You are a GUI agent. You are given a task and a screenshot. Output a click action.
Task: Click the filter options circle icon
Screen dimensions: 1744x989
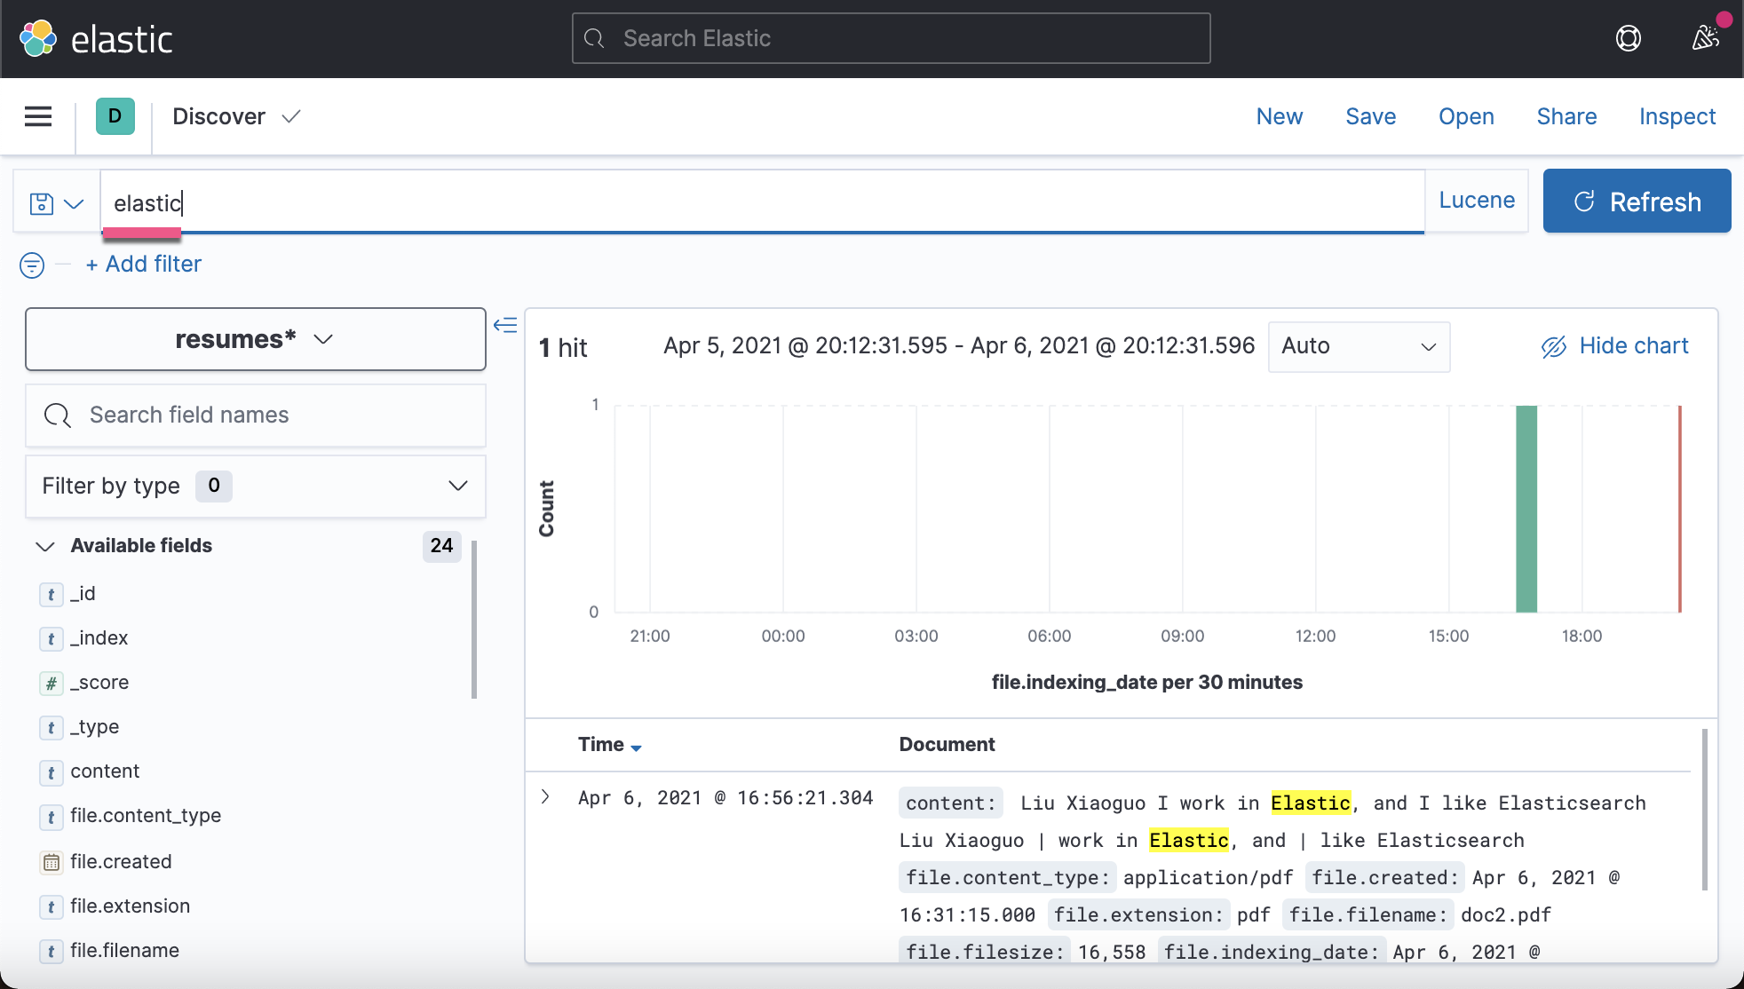click(32, 265)
